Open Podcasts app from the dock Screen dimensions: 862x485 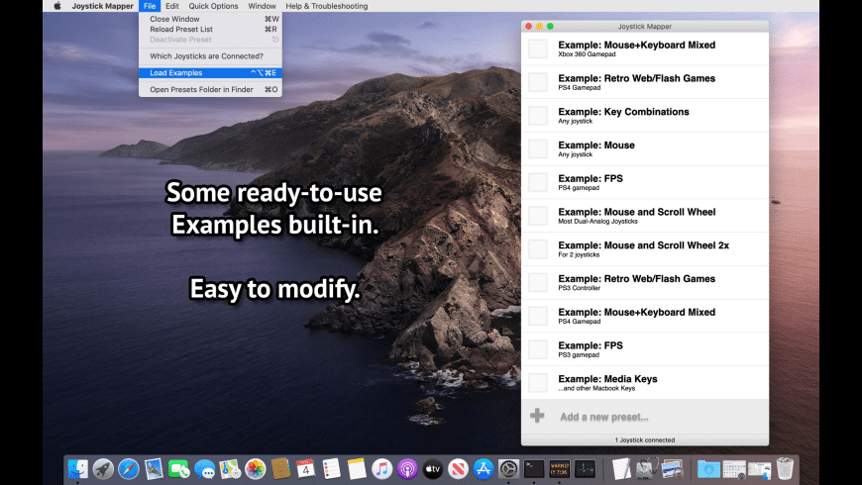click(407, 469)
